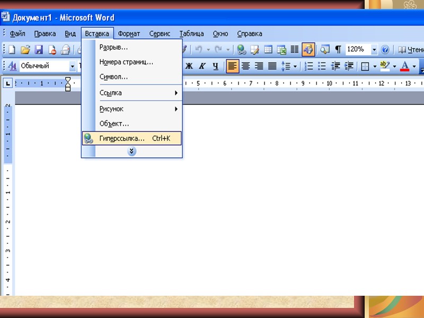Screen dimensions: 424x318
Task: Click the Обычный style name field
Action: pyautogui.click(x=45, y=66)
